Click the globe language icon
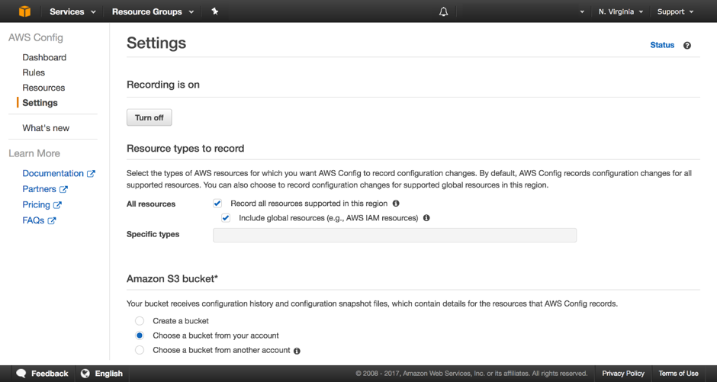This screenshot has width=717, height=382. tap(85, 374)
